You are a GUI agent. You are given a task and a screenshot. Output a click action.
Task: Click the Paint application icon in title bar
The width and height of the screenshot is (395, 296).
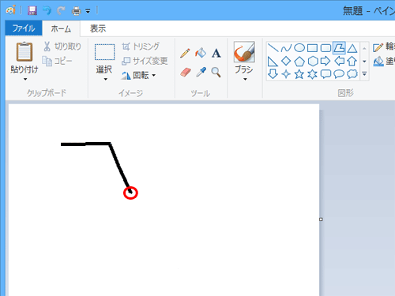10,10
